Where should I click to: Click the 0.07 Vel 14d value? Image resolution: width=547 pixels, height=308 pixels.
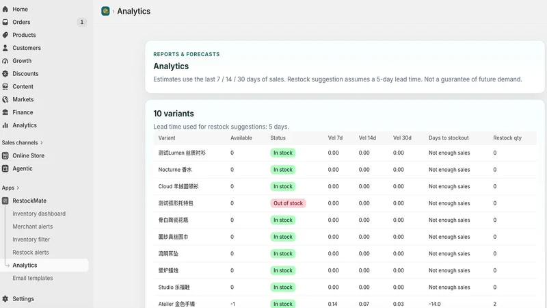click(x=364, y=304)
